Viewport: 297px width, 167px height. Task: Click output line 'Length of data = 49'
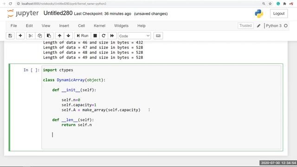click(93, 58)
